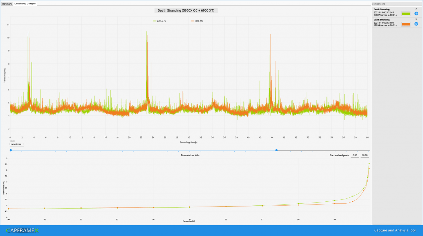Click the SMT AUS legend entry

[159, 21]
